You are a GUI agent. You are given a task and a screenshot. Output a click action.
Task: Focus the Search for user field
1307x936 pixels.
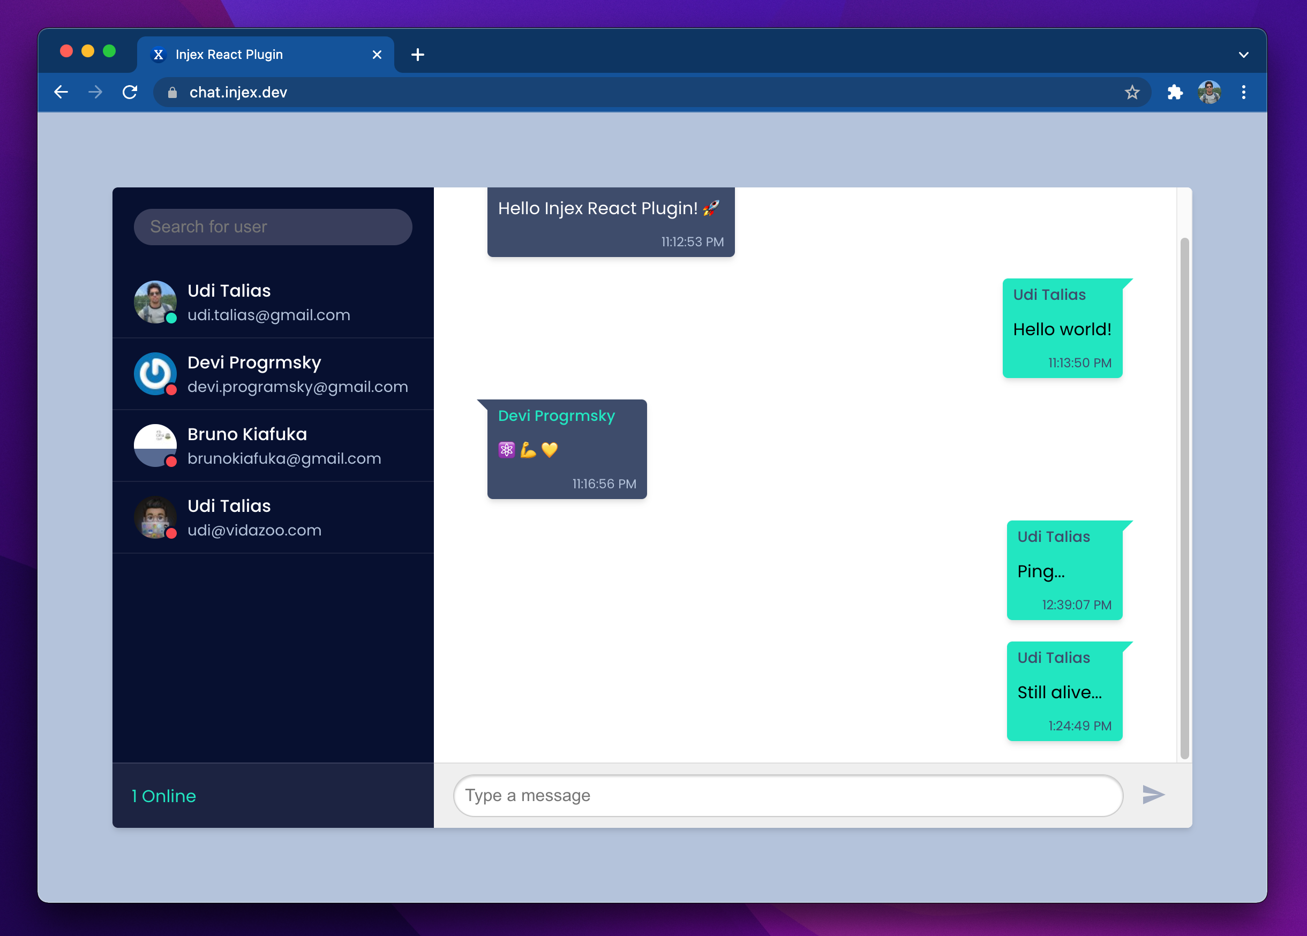(x=273, y=227)
